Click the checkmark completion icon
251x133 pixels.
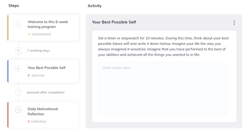click(18, 92)
